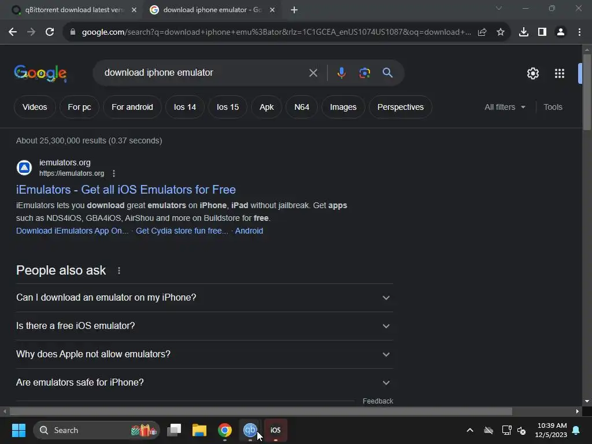Screen dimensions: 592x444
Task: Open Task View from the taskbar
Action: tap(174, 430)
